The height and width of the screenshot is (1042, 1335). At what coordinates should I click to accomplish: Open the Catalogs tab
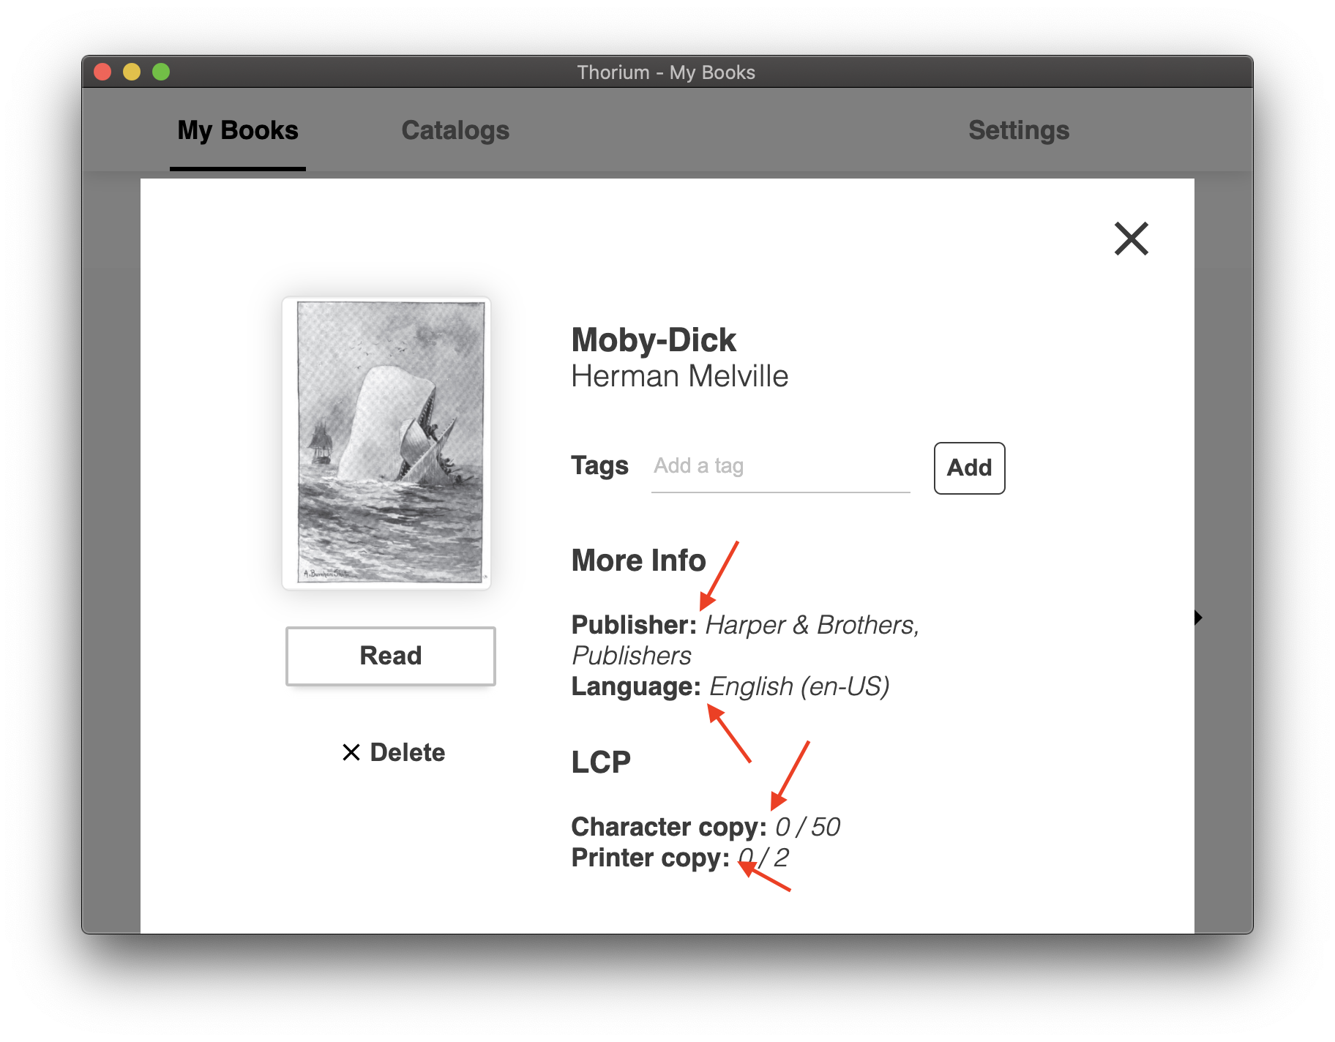tap(455, 131)
